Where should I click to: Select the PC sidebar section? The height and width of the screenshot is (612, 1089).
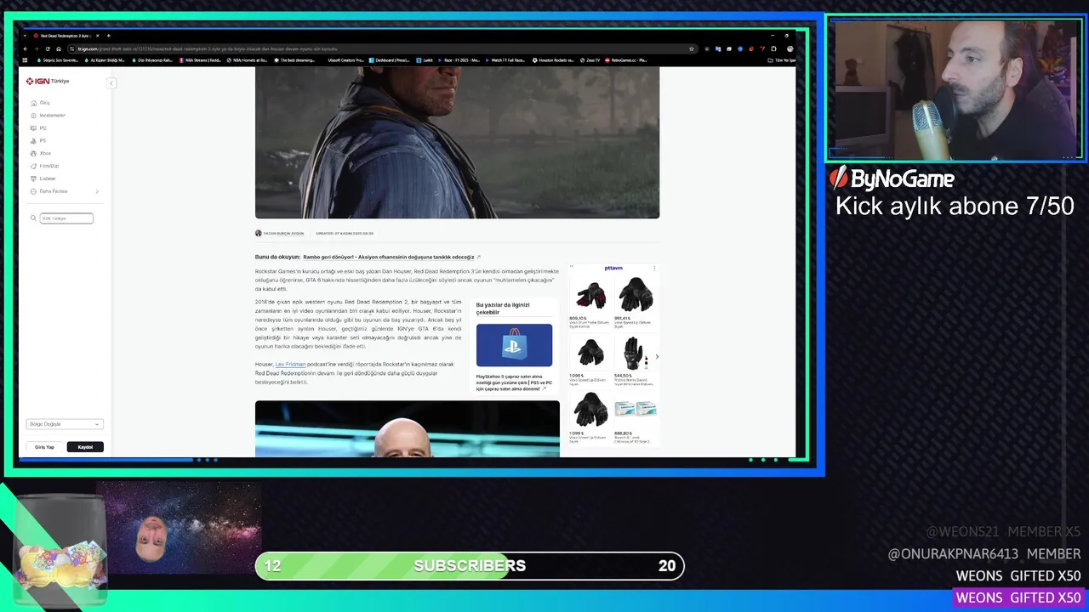pos(38,128)
